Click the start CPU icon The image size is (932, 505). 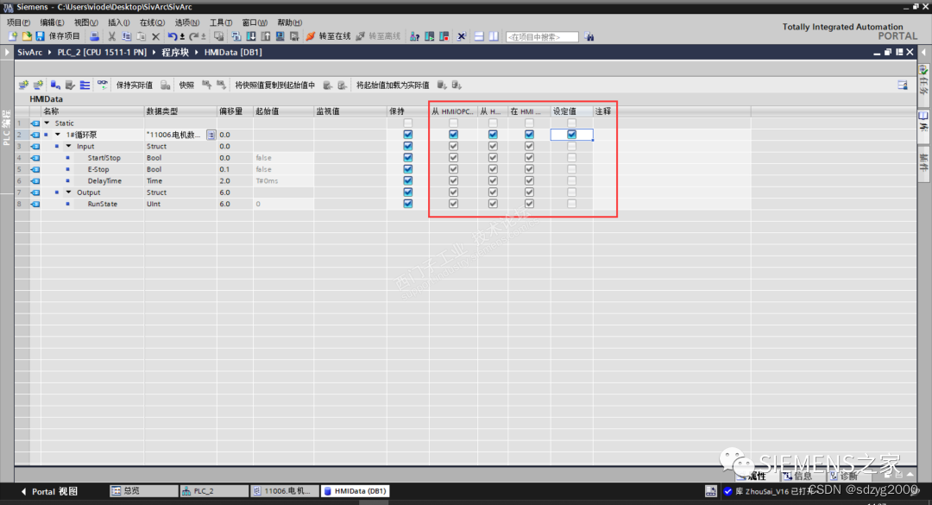pyautogui.click(x=429, y=36)
